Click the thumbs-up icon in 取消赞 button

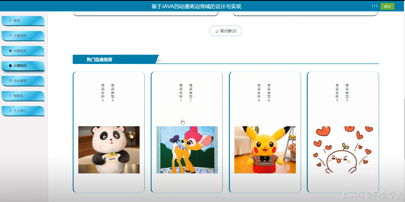tap(217, 31)
